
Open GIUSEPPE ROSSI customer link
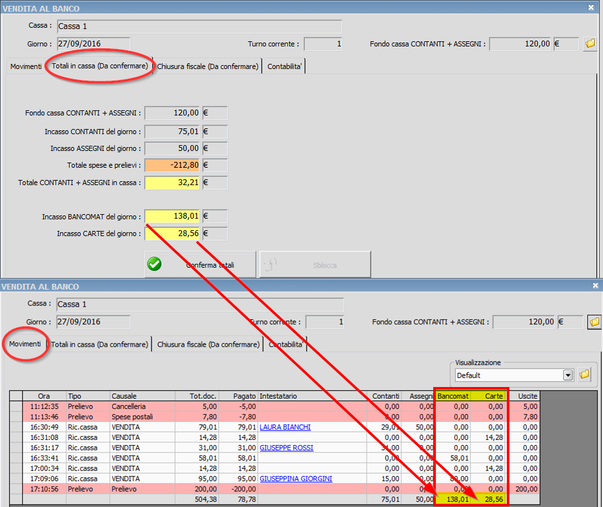(x=287, y=448)
